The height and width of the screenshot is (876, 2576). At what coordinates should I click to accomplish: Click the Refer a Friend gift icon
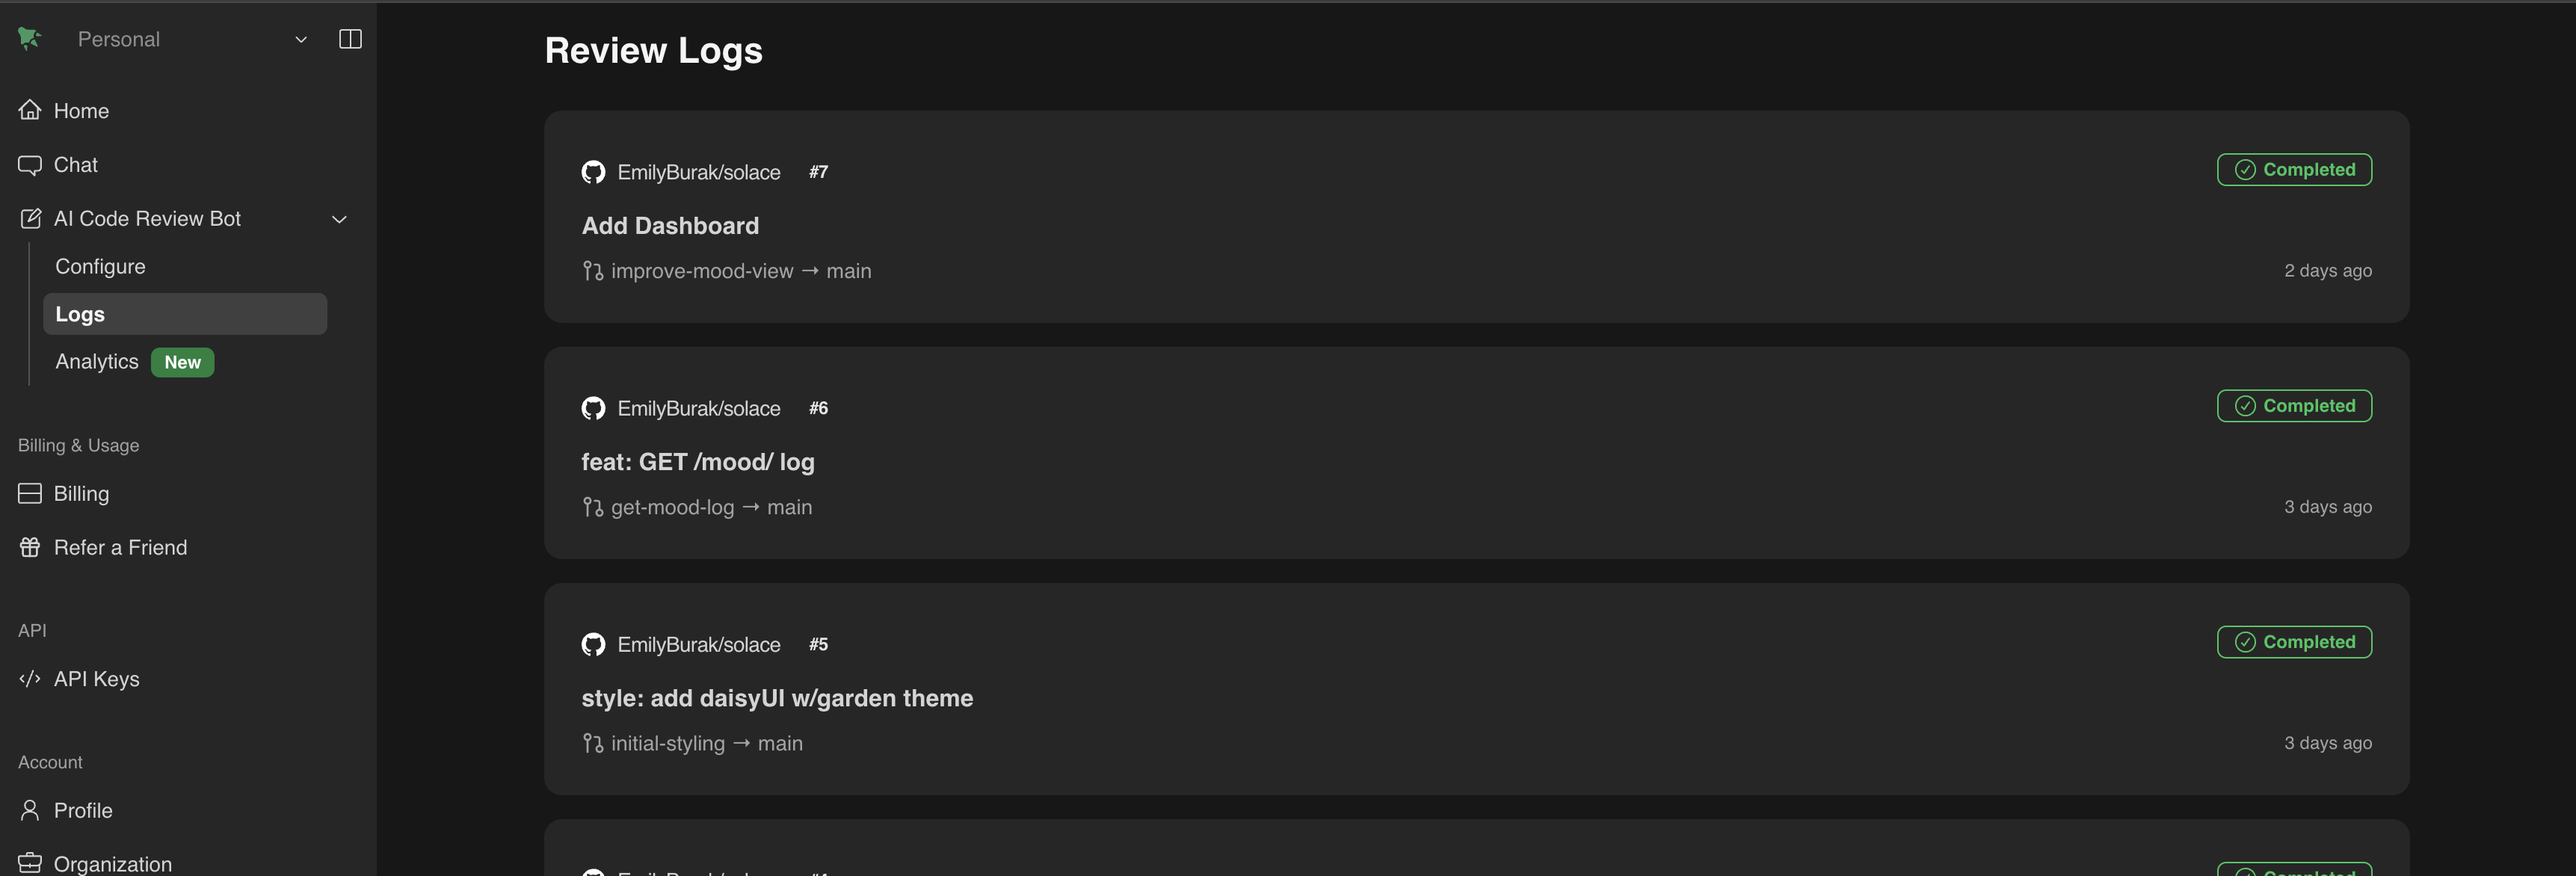click(x=30, y=547)
